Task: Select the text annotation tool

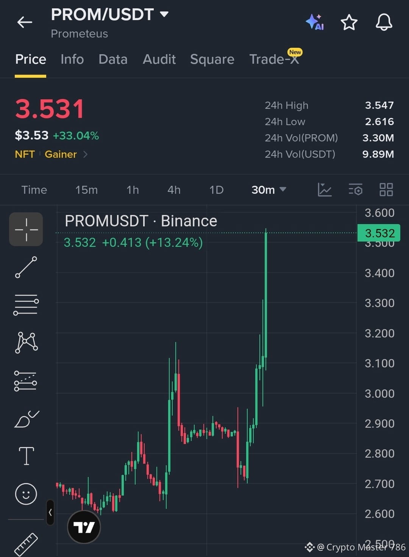Action: click(x=27, y=456)
